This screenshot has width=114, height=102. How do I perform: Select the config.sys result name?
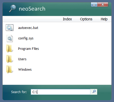26,38
